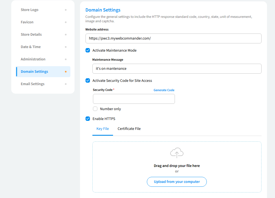Viewport: 275px width, 198px height.
Task: Select the Key File tab
Action: (x=103, y=129)
